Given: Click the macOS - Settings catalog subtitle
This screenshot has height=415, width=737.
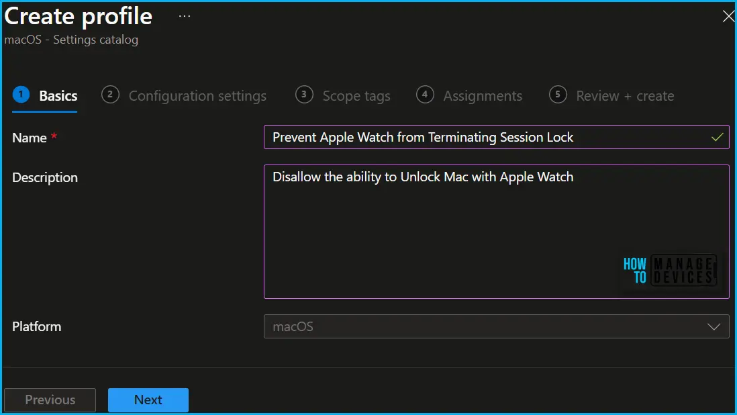Looking at the screenshot, I should pos(71,40).
